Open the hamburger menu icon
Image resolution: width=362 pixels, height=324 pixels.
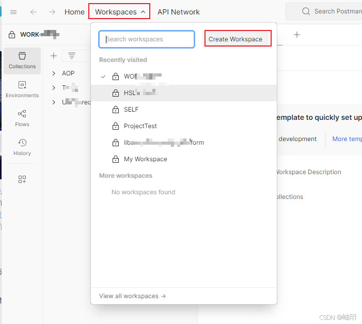point(13,12)
